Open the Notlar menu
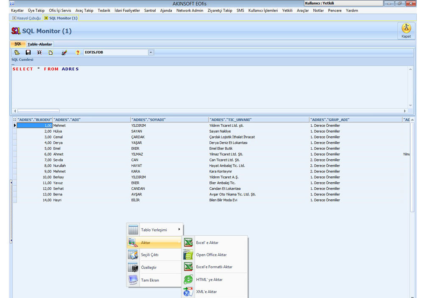Viewport: 424px width, 298px height. pos(318,11)
